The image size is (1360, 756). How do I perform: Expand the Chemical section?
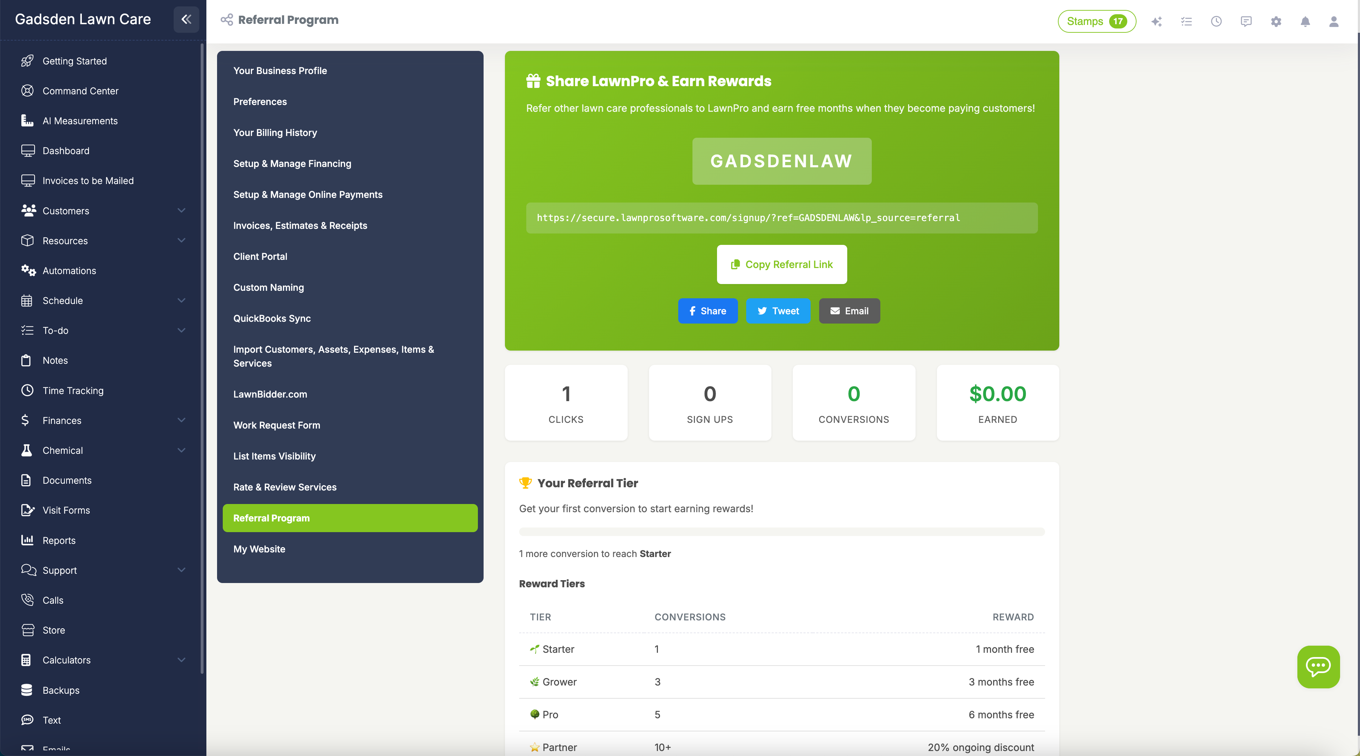point(181,450)
